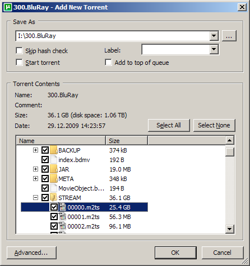
Task: Click the META folder icon
Action: click(54, 179)
